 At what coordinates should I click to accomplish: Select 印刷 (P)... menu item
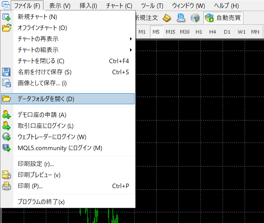point(68,186)
